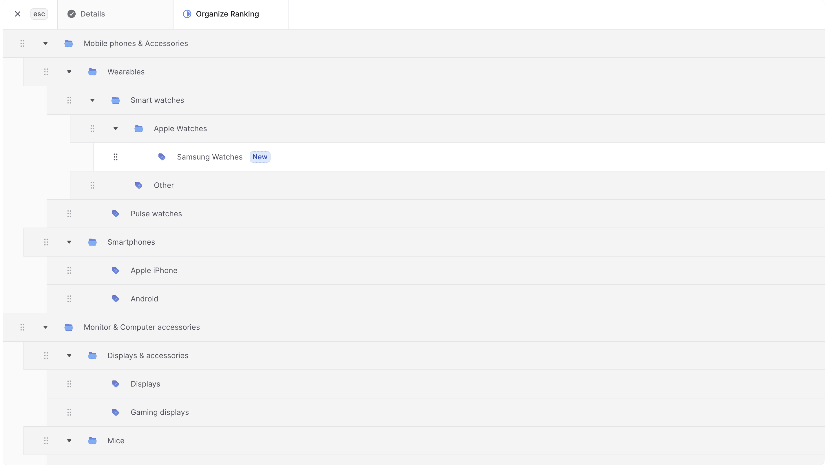Click the Smart watches folder icon
This screenshot has height=465, width=827.
click(116, 100)
